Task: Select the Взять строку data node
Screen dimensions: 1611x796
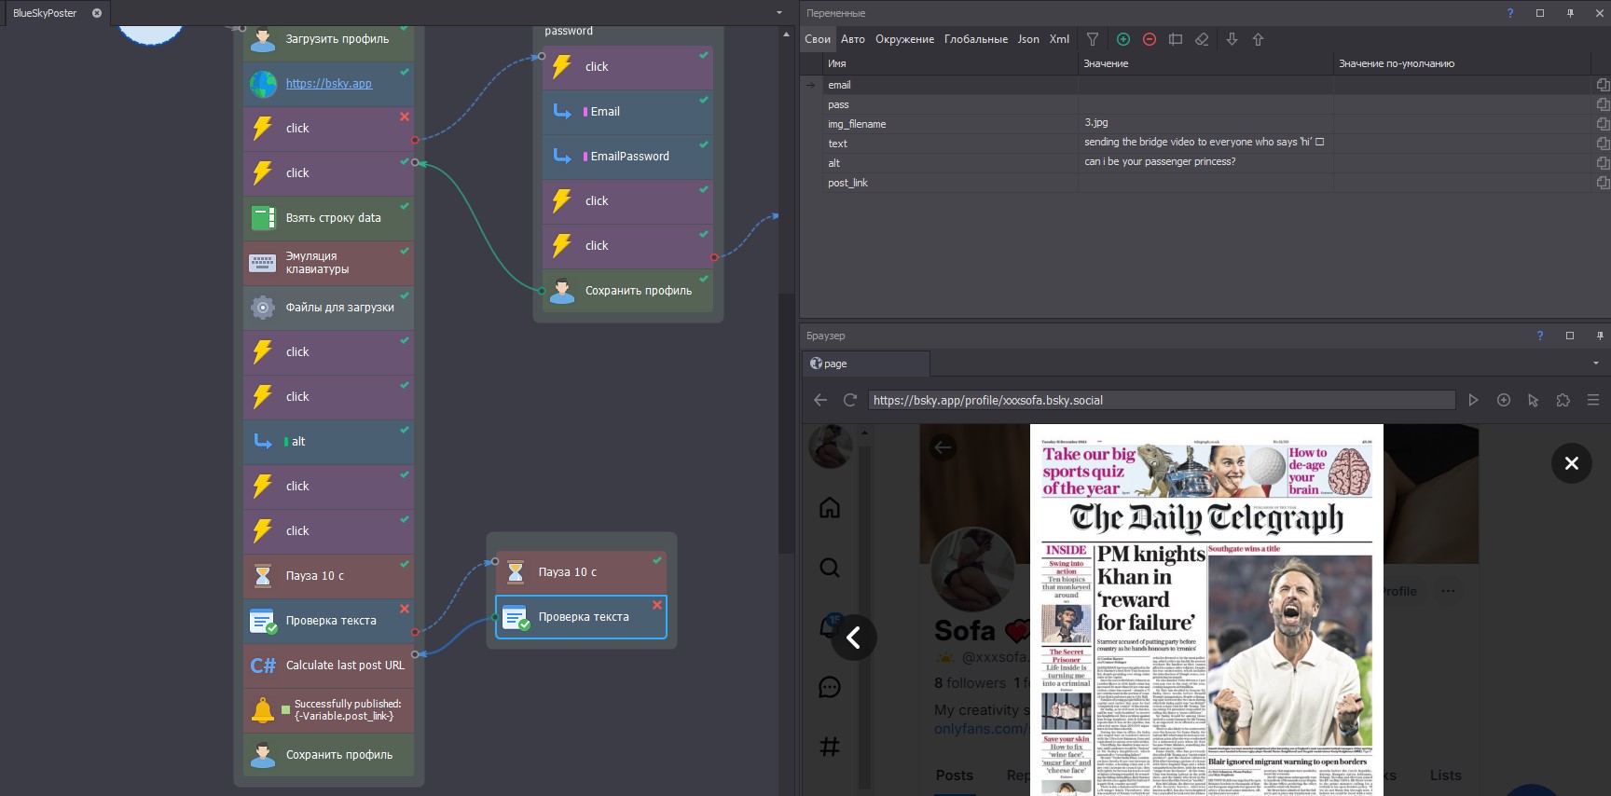Action: [328, 218]
